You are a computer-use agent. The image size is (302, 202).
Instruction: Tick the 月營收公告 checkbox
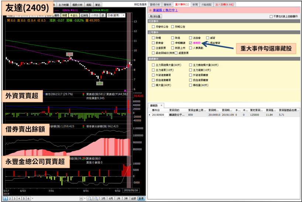(x=153, y=27)
